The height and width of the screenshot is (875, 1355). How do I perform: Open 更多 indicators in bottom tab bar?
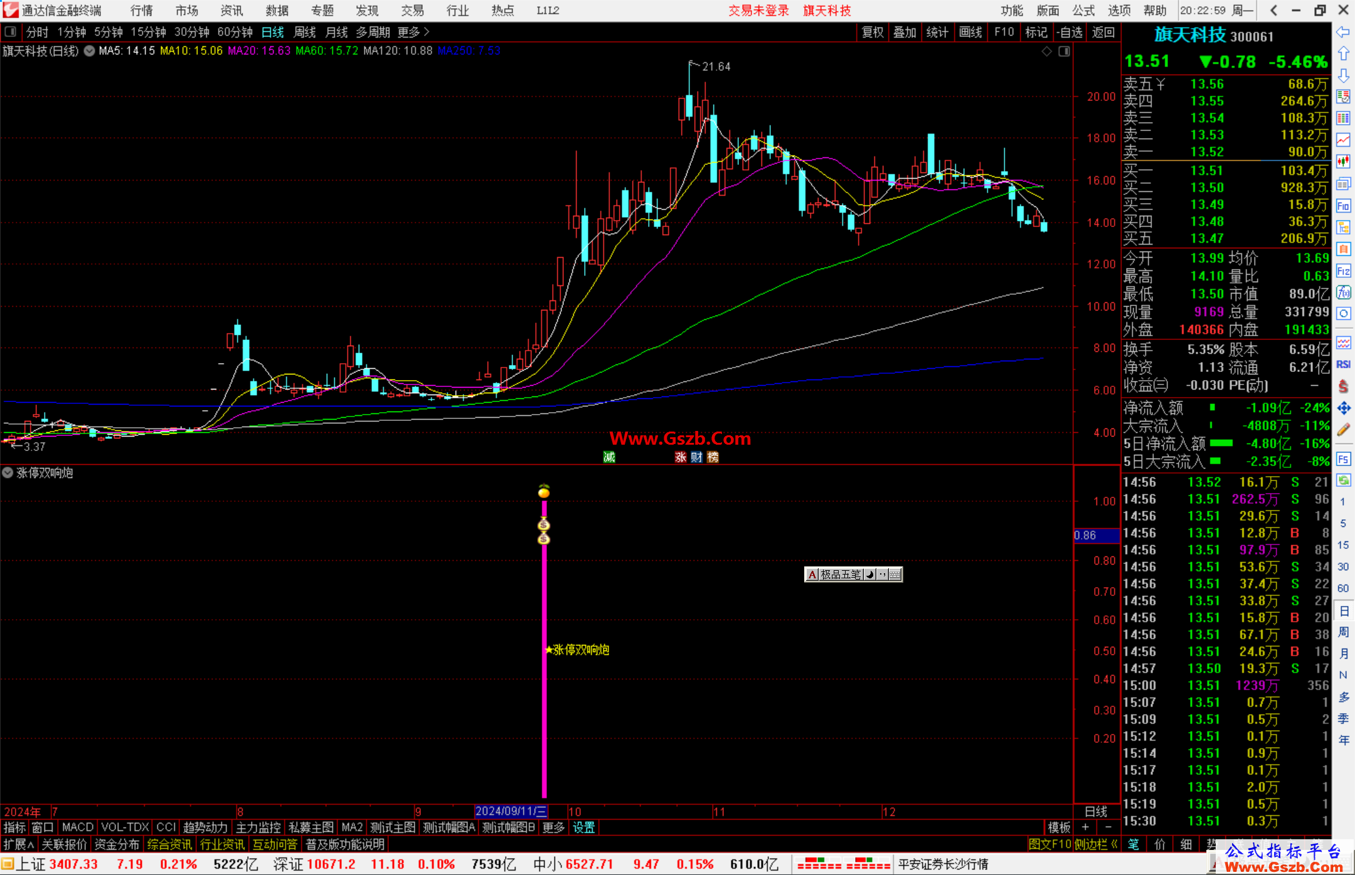coord(553,827)
